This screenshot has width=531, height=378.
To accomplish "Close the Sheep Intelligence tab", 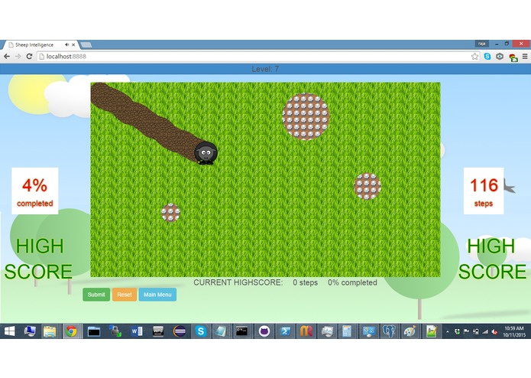I will point(73,44).
